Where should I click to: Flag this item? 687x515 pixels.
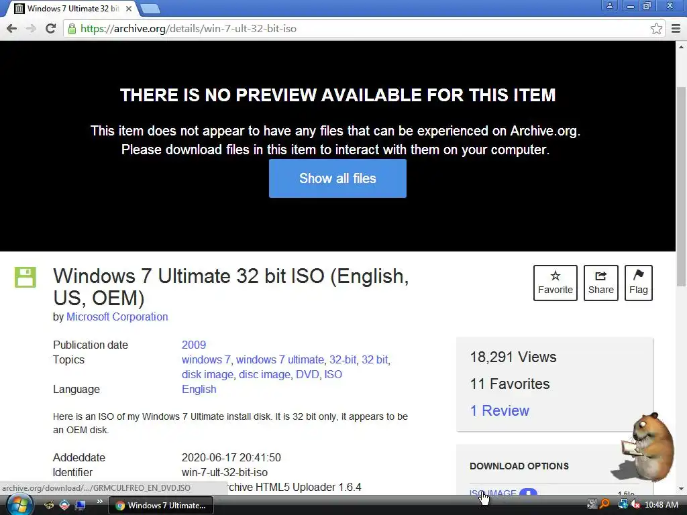pos(639,283)
